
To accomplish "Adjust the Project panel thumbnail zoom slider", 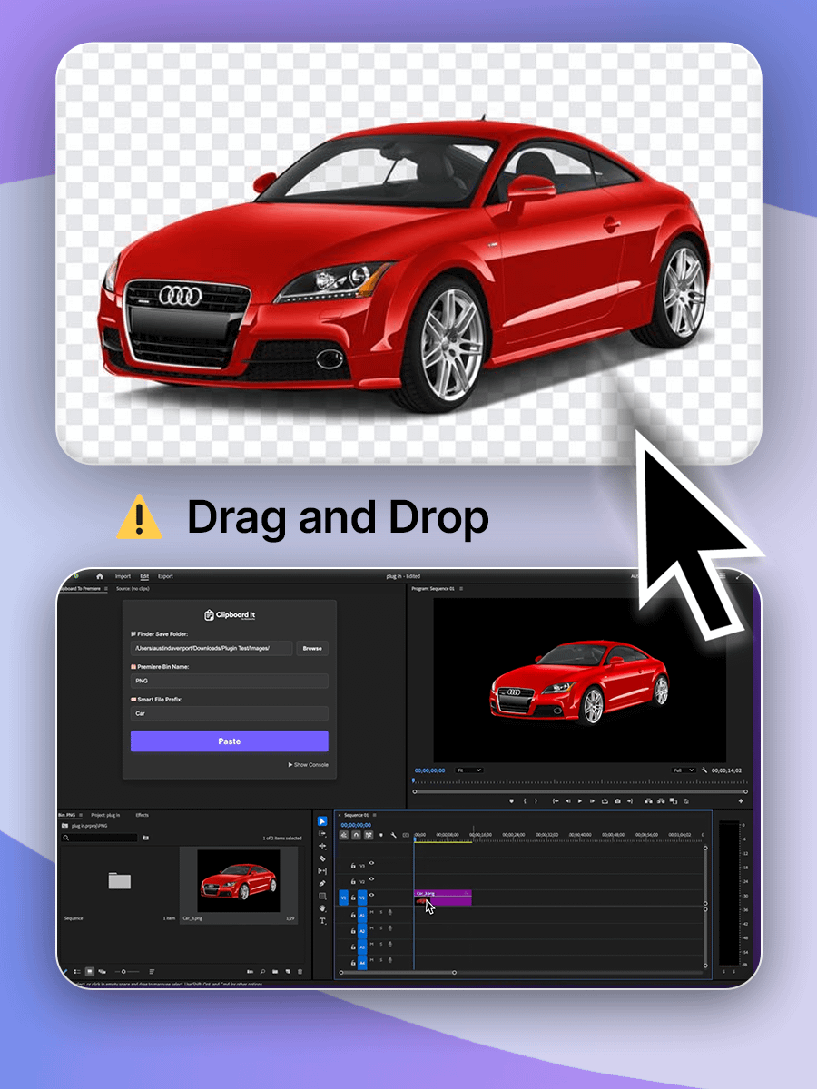I will point(124,971).
